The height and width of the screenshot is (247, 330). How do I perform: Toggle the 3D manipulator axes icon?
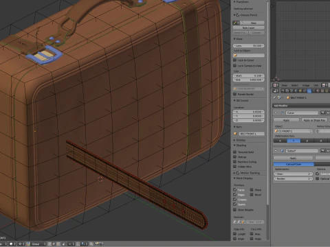pos(28,244)
